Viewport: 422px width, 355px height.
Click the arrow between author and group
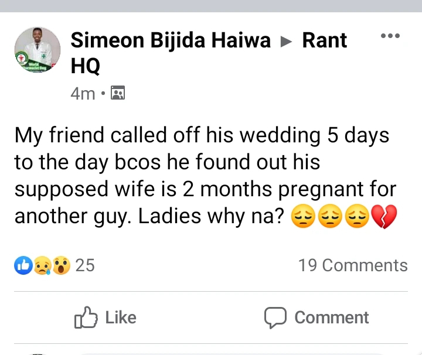(286, 42)
